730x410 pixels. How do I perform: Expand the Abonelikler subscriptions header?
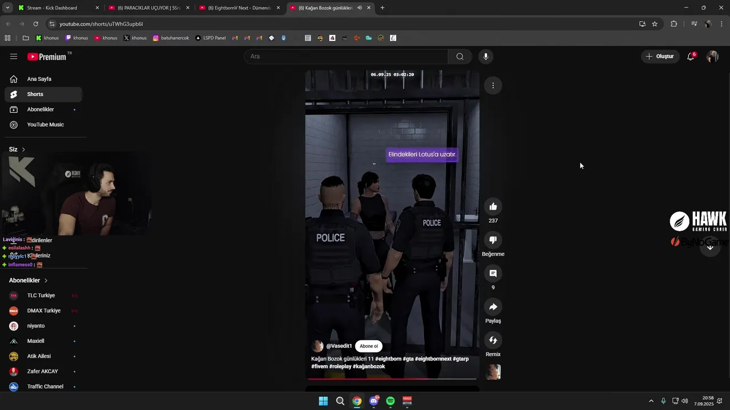click(29, 280)
